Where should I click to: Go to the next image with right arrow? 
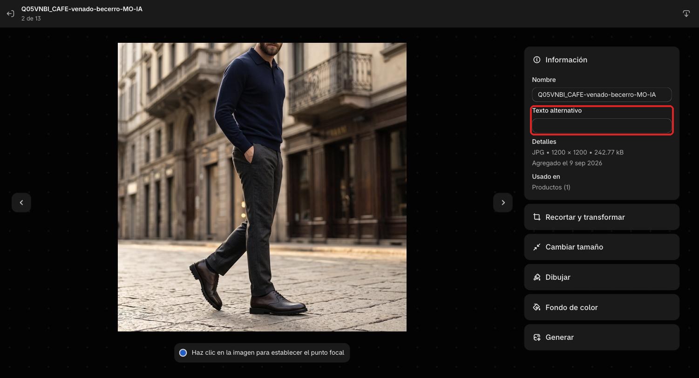point(503,202)
